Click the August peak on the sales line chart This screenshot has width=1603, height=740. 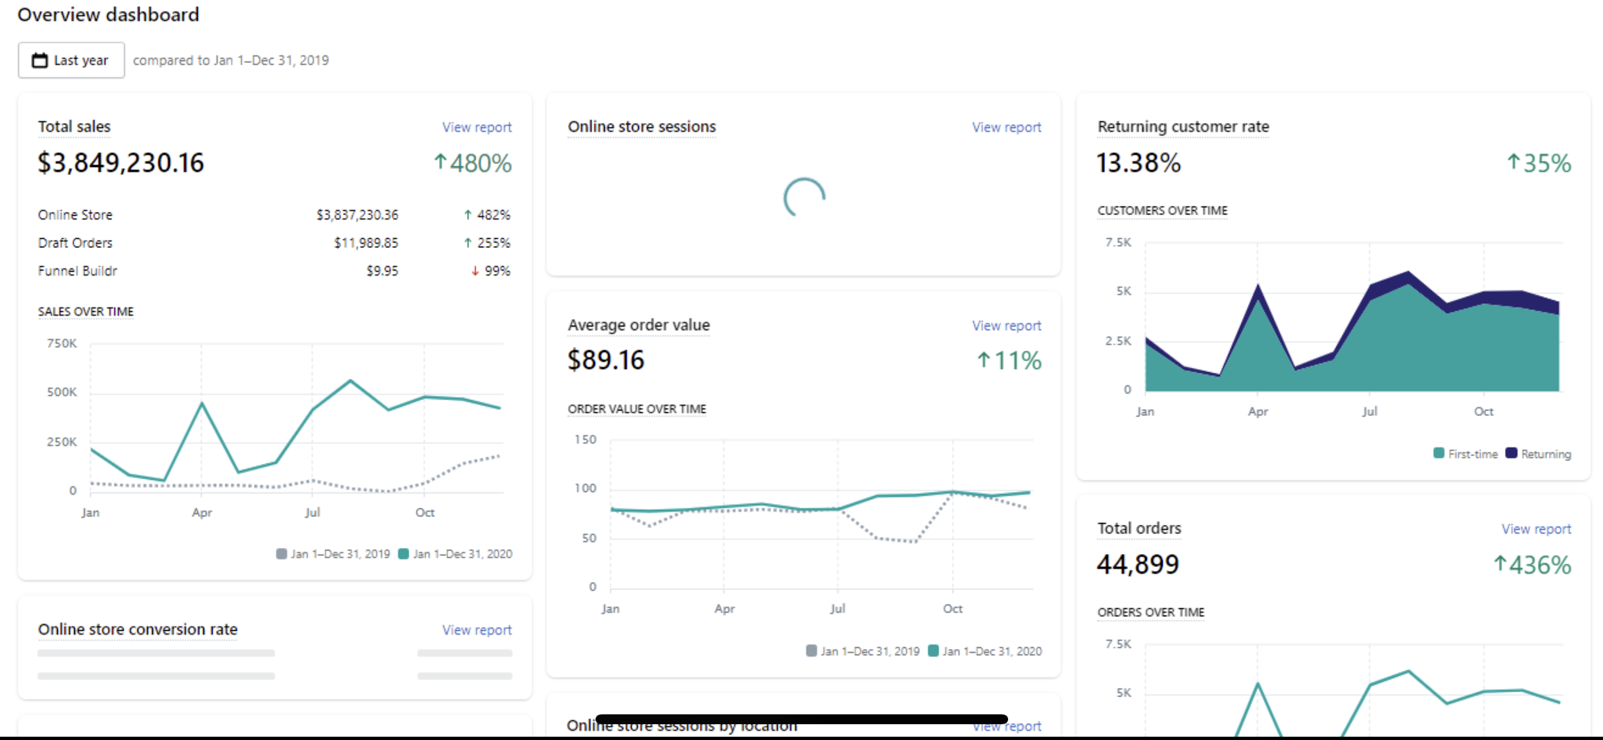[x=350, y=381]
